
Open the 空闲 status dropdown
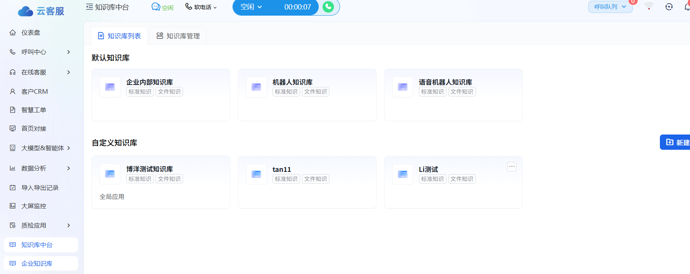[251, 7]
